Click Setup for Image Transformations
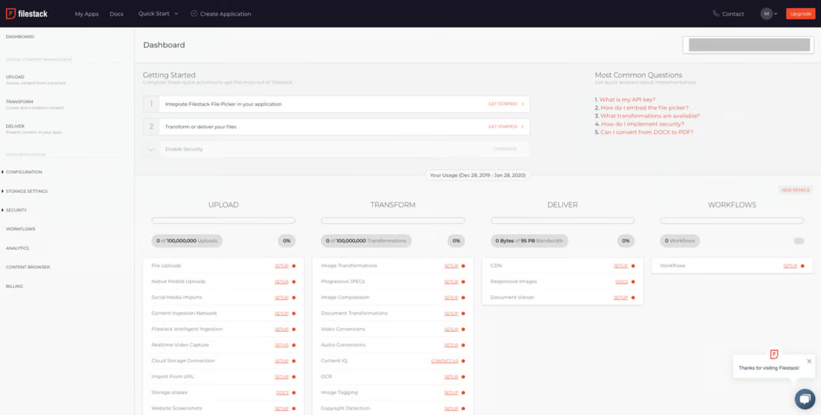821x415 pixels. point(451,266)
